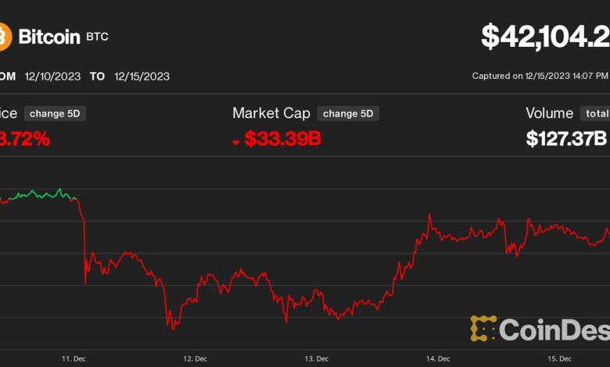Select the 13. Dec axis marker
This screenshot has height=367, width=610.
coord(315,358)
